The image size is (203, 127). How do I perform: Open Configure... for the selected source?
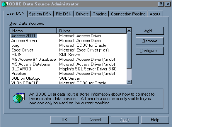[x=150, y=51]
